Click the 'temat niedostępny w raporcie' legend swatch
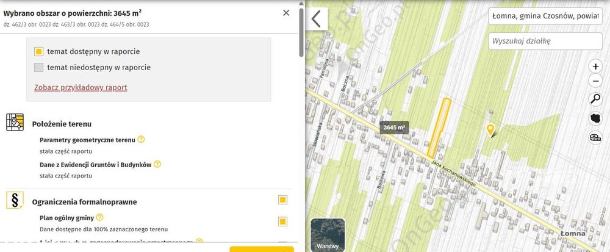 (38, 67)
